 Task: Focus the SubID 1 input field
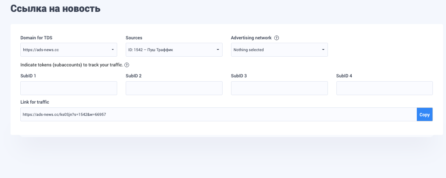(69, 88)
